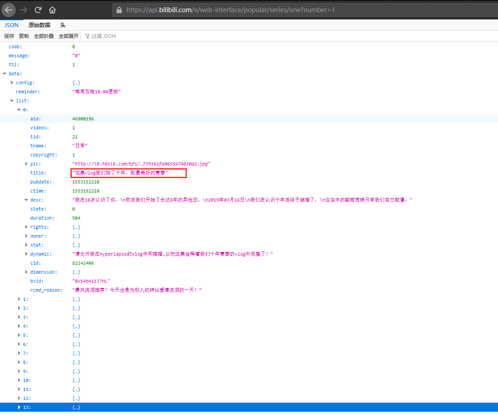Expand list item 11

pyautogui.click(x=19, y=389)
